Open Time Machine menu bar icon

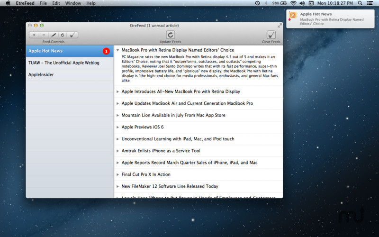(257, 3)
